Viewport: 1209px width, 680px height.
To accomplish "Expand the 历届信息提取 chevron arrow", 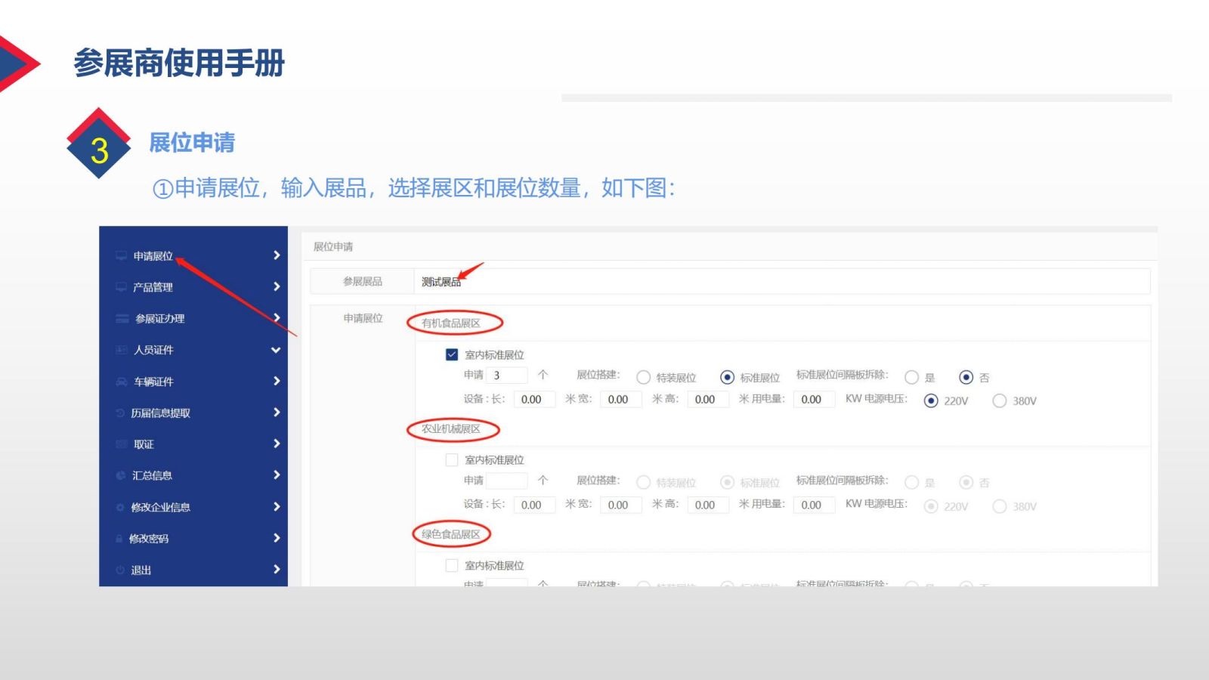I will (277, 413).
